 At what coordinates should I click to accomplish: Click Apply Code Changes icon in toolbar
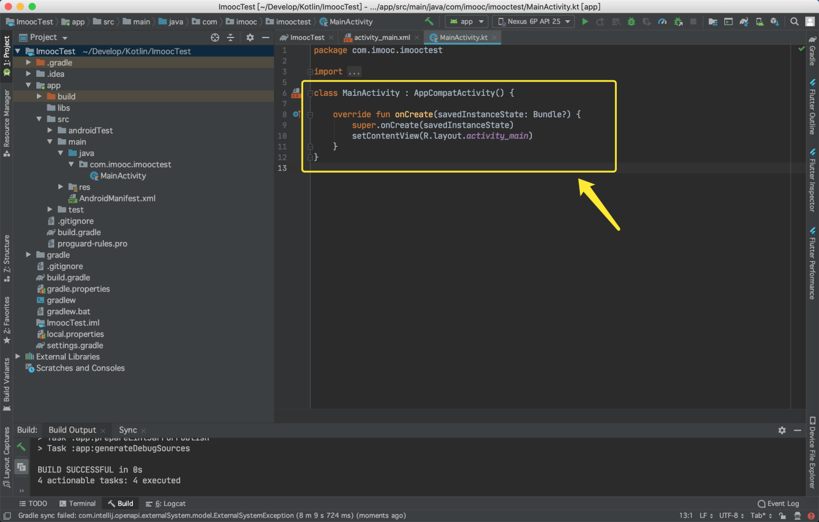tap(616, 21)
